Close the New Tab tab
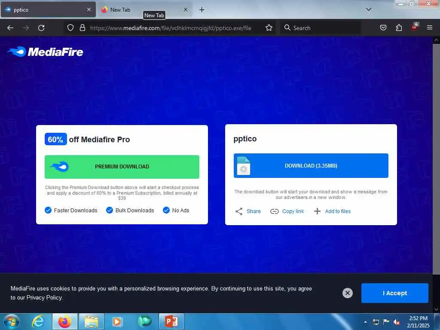440x330 pixels. coord(186,9)
